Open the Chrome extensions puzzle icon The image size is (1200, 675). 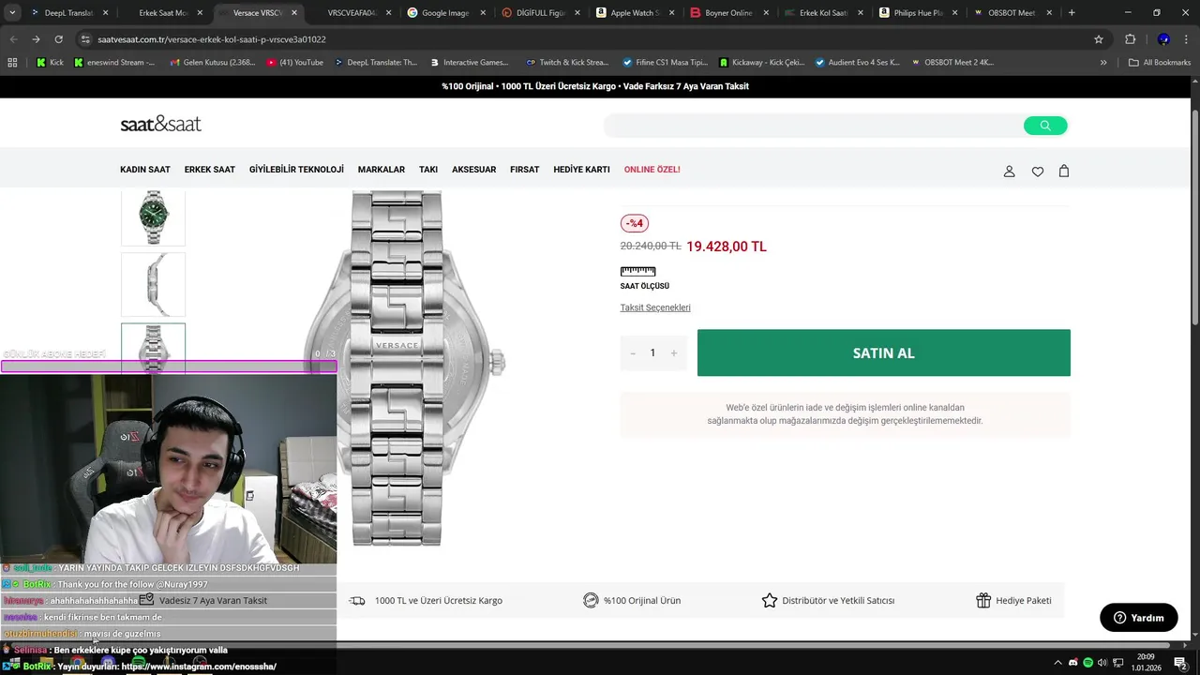coord(1130,39)
